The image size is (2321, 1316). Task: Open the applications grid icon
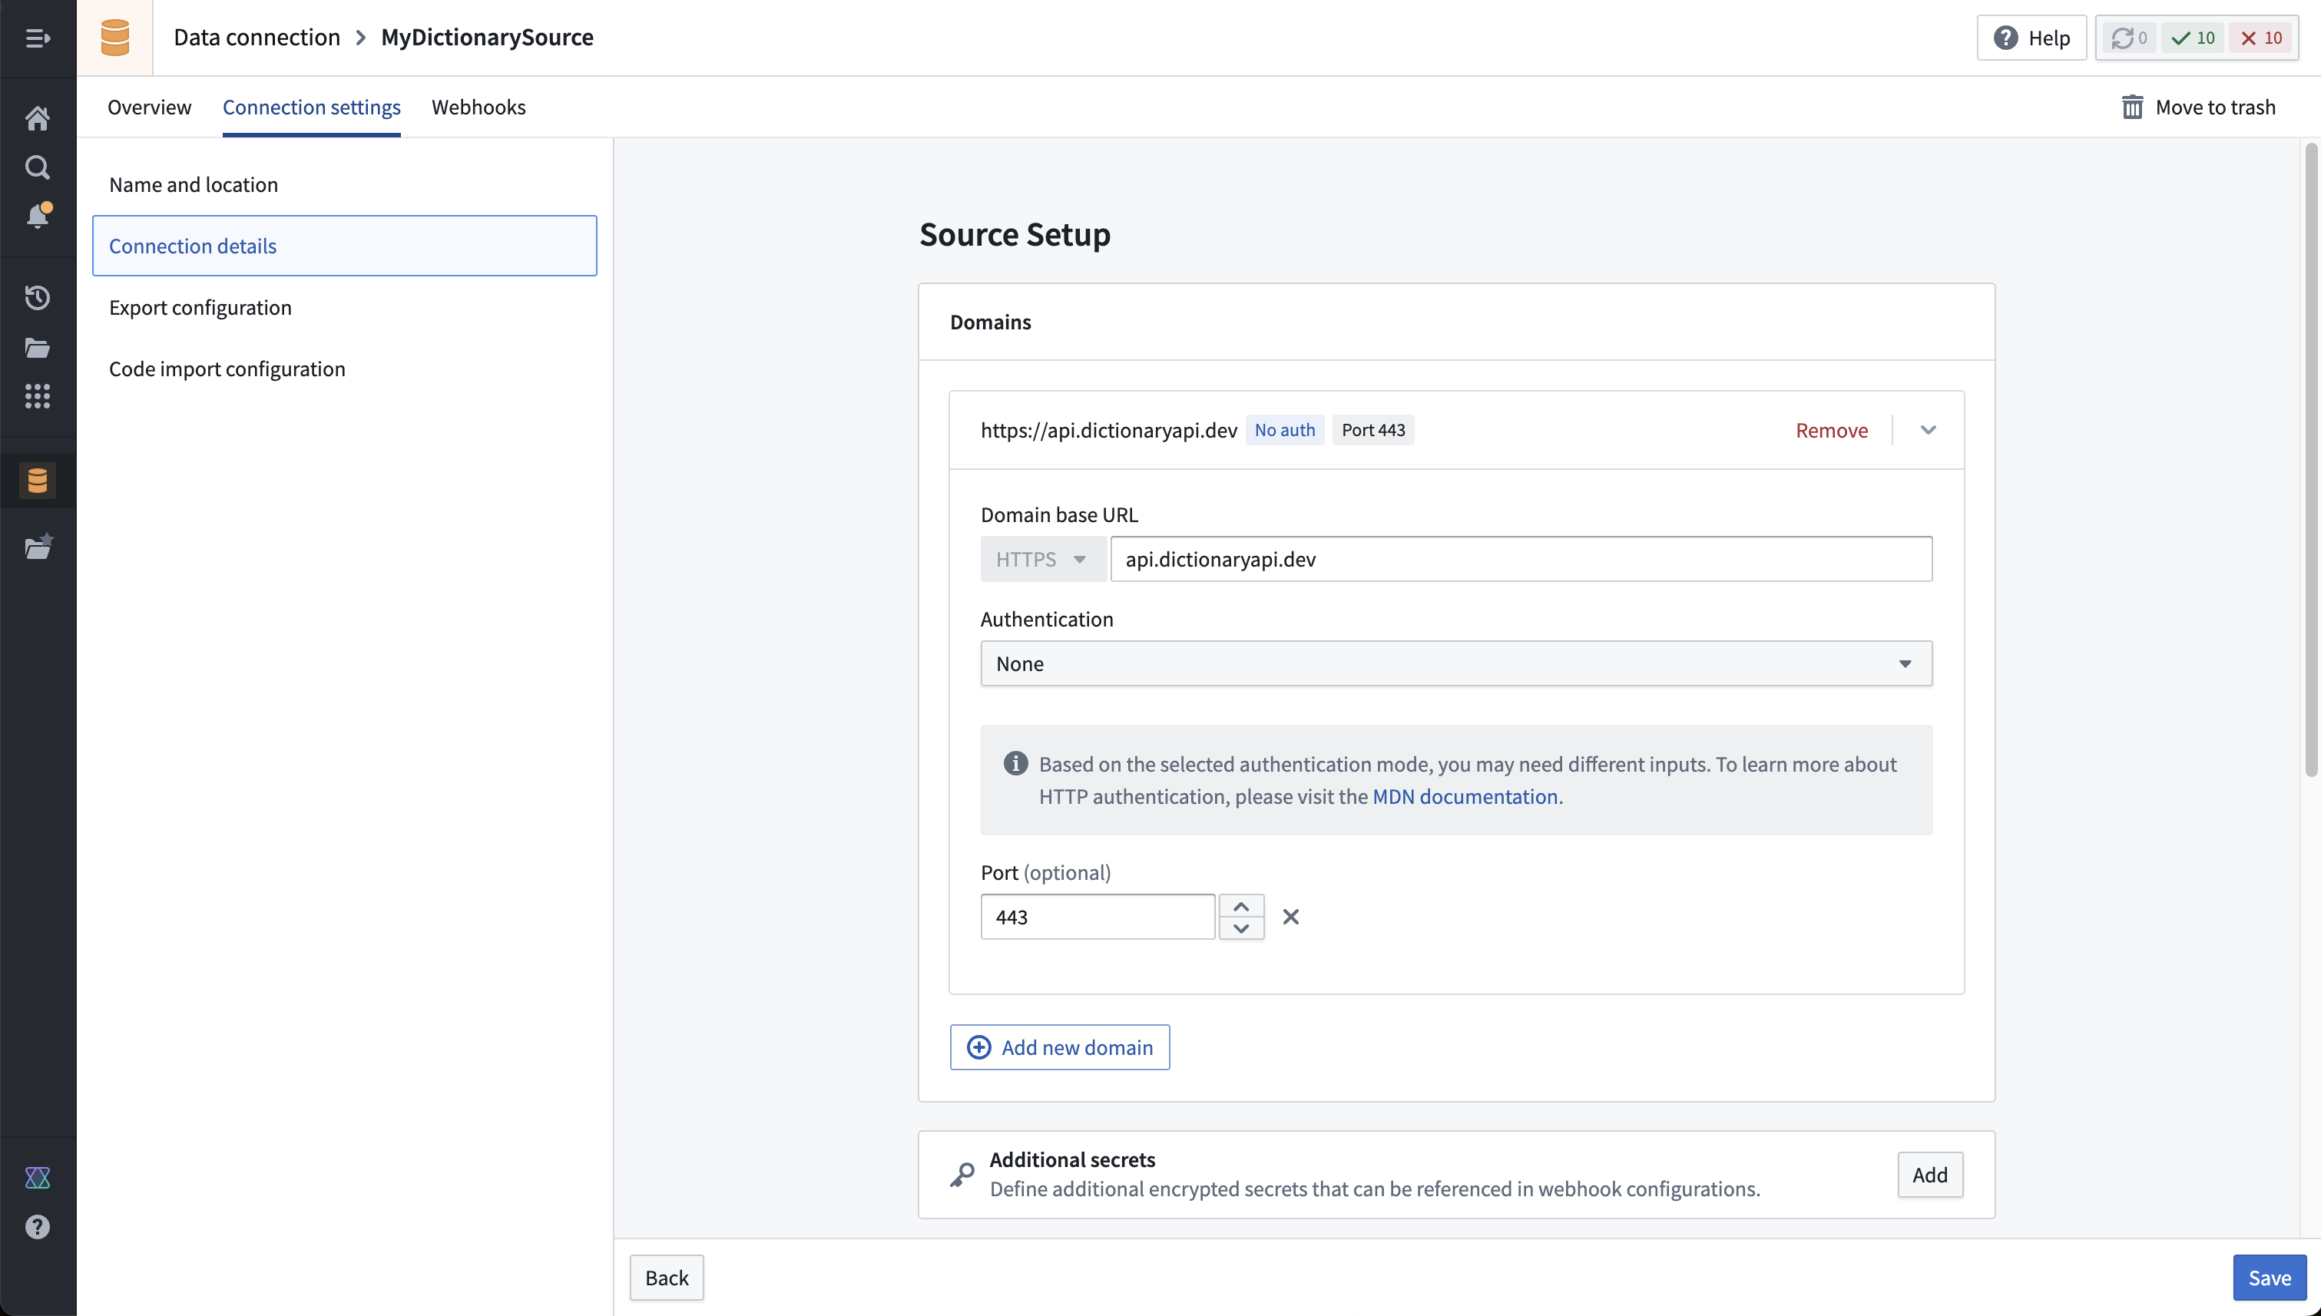coord(37,396)
